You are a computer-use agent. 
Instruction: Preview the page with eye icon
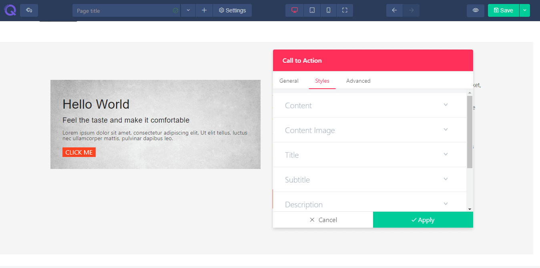[x=476, y=10]
